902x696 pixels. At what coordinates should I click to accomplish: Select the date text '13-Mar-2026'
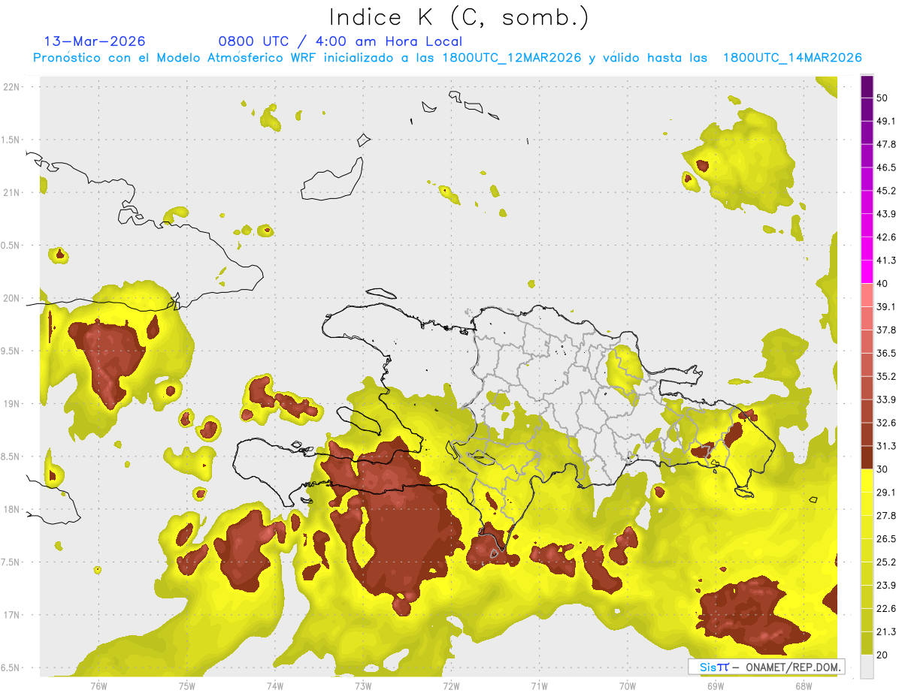coord(95,41)
